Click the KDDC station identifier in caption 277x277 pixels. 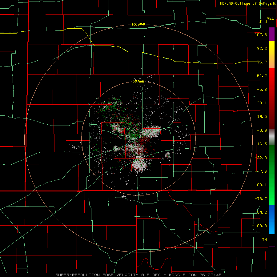click(x=175, y=275)
